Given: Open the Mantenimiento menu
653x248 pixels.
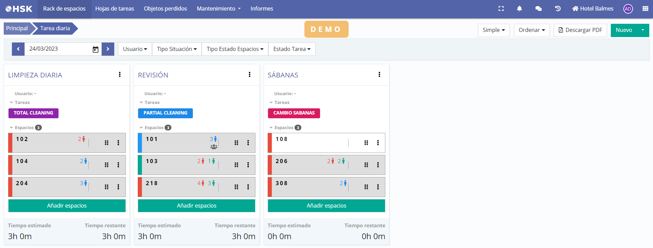Looking at the screenshot, I should (219, 8).
